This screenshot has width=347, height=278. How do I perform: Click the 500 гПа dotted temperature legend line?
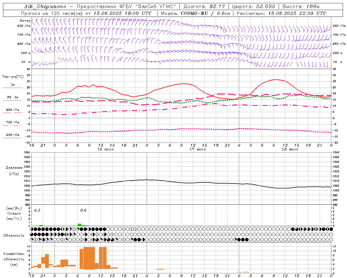pos(12,138)
